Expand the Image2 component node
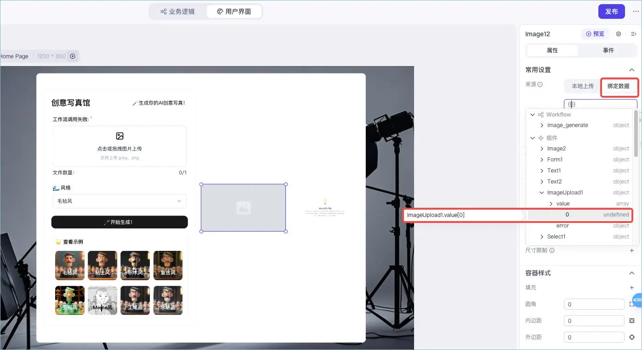 tap(542, 149)
